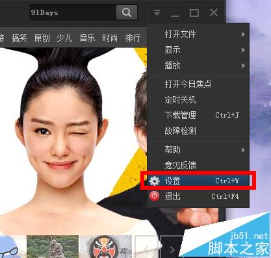Open the main menu dropdown icon
This screenshot has width=271, height=258.
tap(157, 12)
